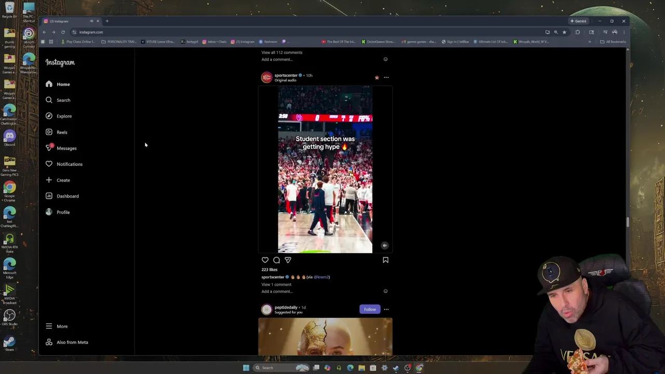
Task: Open sportscenter profile from post header
Action: point(286,75)
